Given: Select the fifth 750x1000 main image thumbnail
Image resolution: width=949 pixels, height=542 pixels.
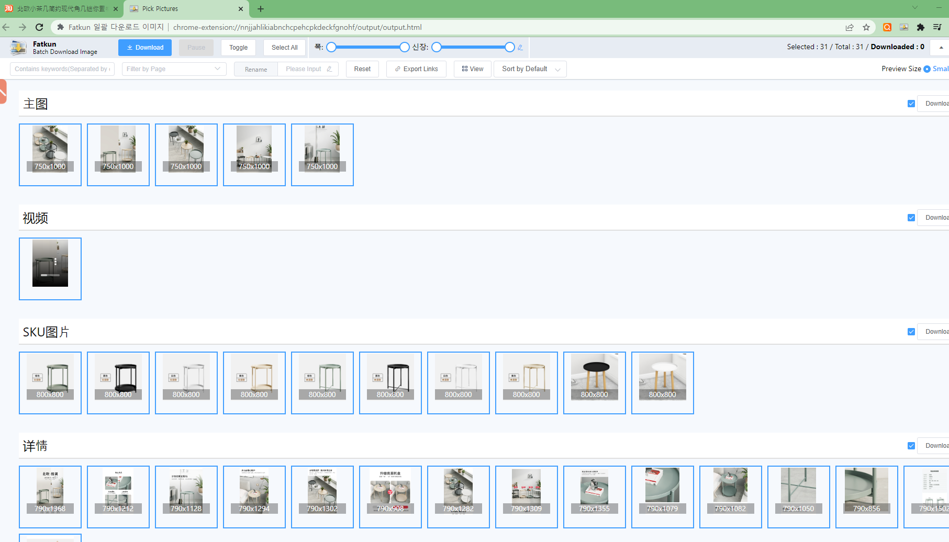Looking at the screenshot, I should tap(322, 155).
